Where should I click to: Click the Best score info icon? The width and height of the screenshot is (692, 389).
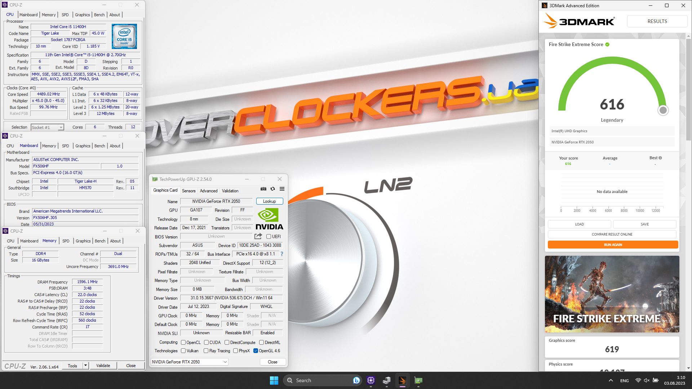[x=660, y=158]
